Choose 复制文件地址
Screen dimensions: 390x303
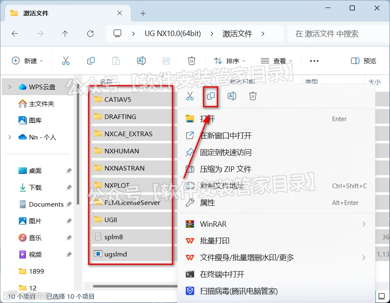pyautogui.click(x=276, y=186)
